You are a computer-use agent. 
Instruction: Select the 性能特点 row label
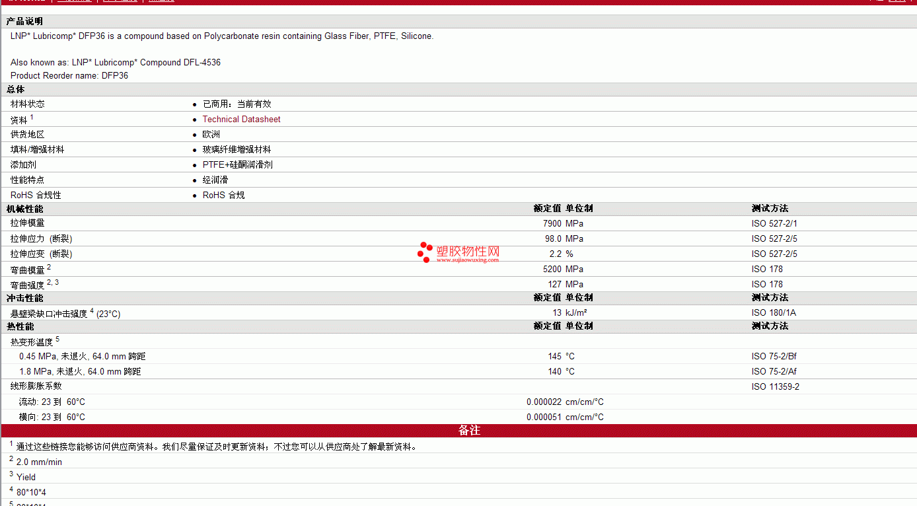[x=28, y=180]
